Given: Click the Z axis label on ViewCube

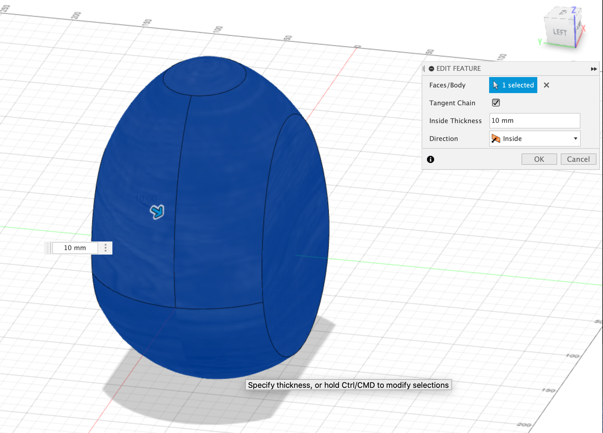Looking at the screenshot, I should click(574, 10).
